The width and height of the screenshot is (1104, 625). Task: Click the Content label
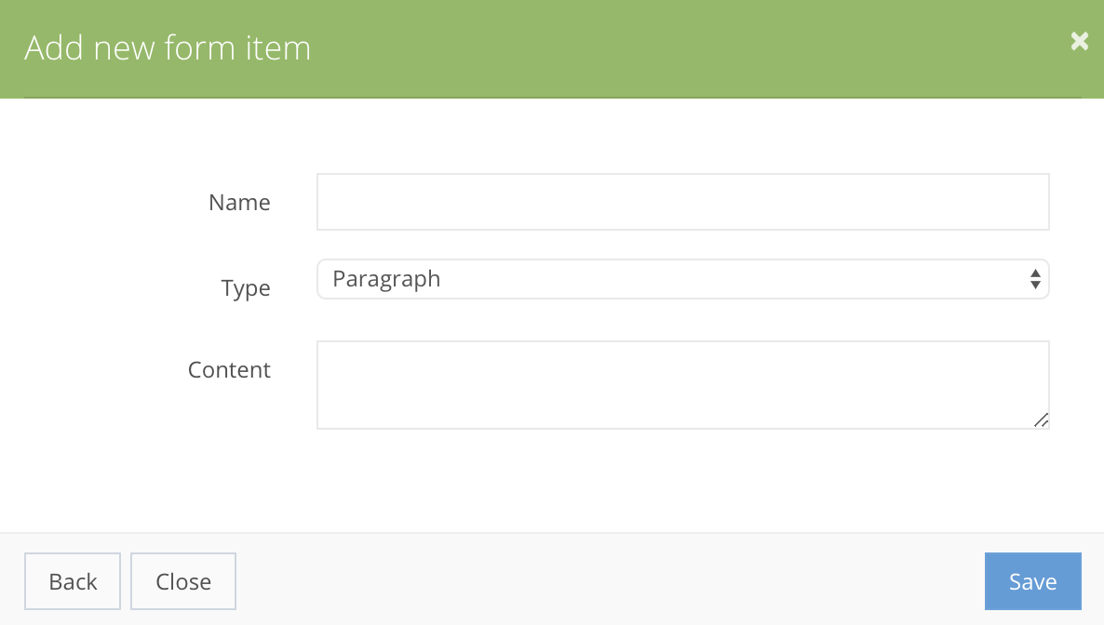229,369
